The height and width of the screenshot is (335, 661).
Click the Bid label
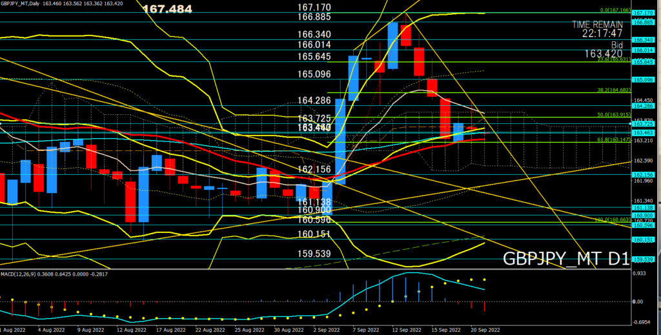(x=616, y=45)
